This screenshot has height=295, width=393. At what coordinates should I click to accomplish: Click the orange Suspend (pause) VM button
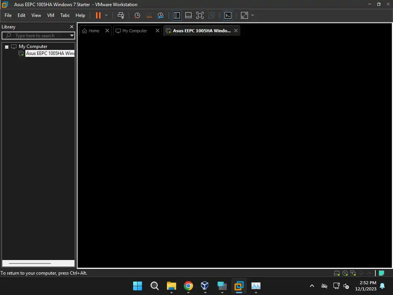98,15
